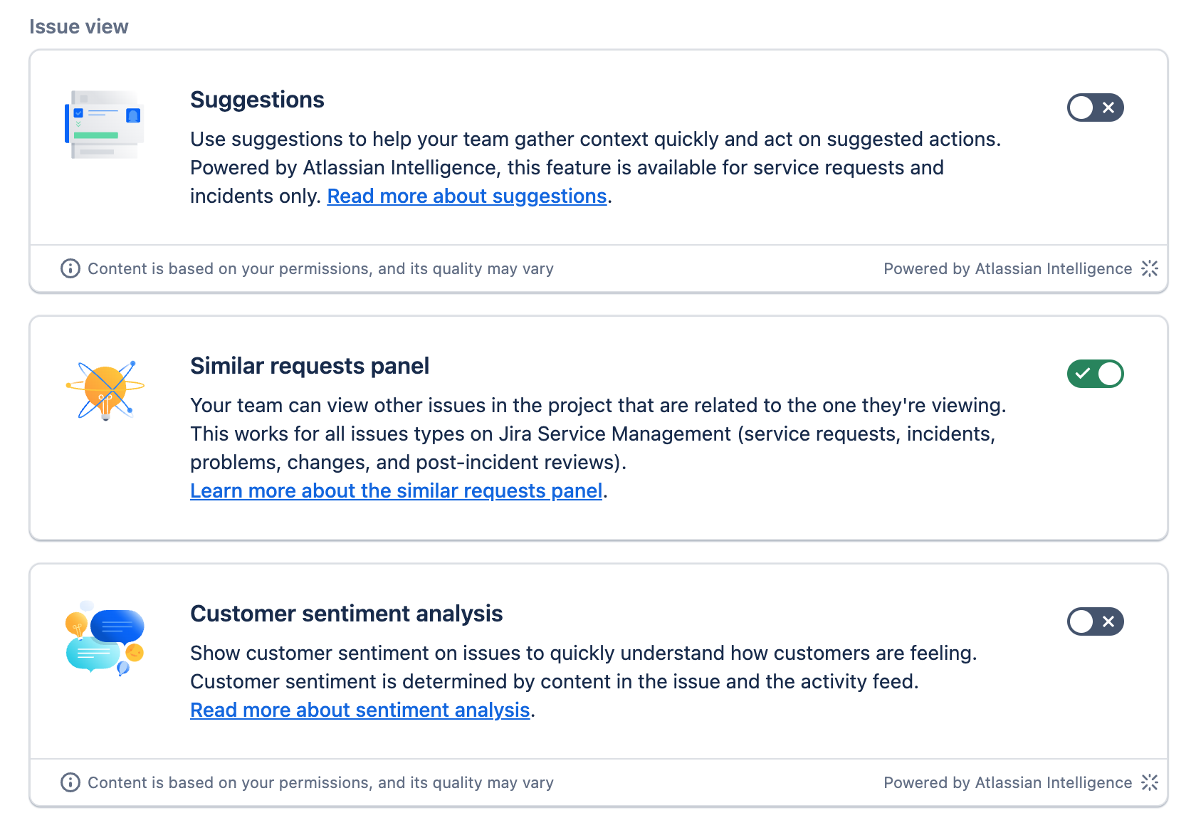Image resolution: width=1196 pixels, height=840 pixels.
Task: Open Learn more about similar requests panel
Action: click(x=397, y=490)
